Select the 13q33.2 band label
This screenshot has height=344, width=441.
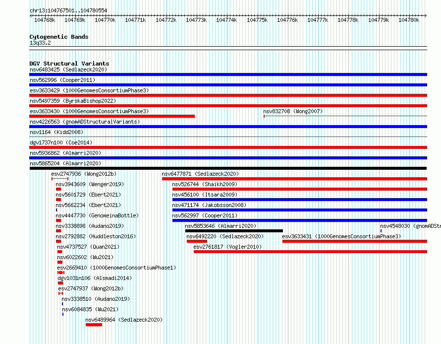point(40,43)
